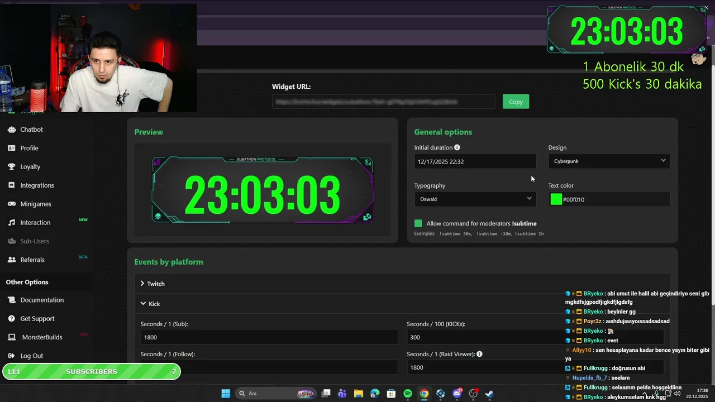Image resolution: width=715 pixels, height=402 pixels.
Task: Click the Initial duration date field
Action: click(475, 161)
